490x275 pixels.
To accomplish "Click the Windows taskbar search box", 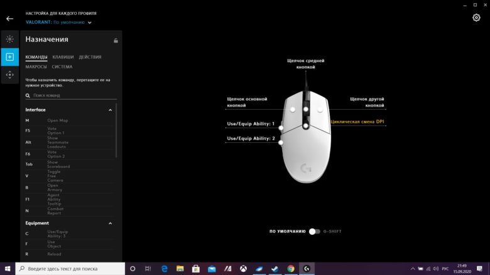I will pos(70,269).
